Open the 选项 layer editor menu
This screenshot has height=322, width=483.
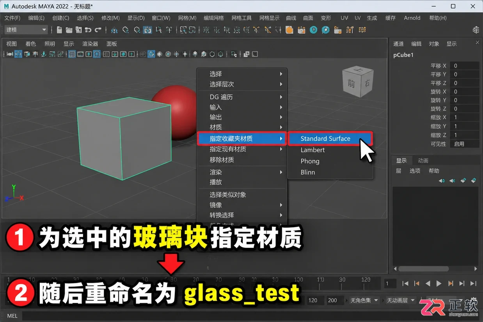[x=415, y=171]
